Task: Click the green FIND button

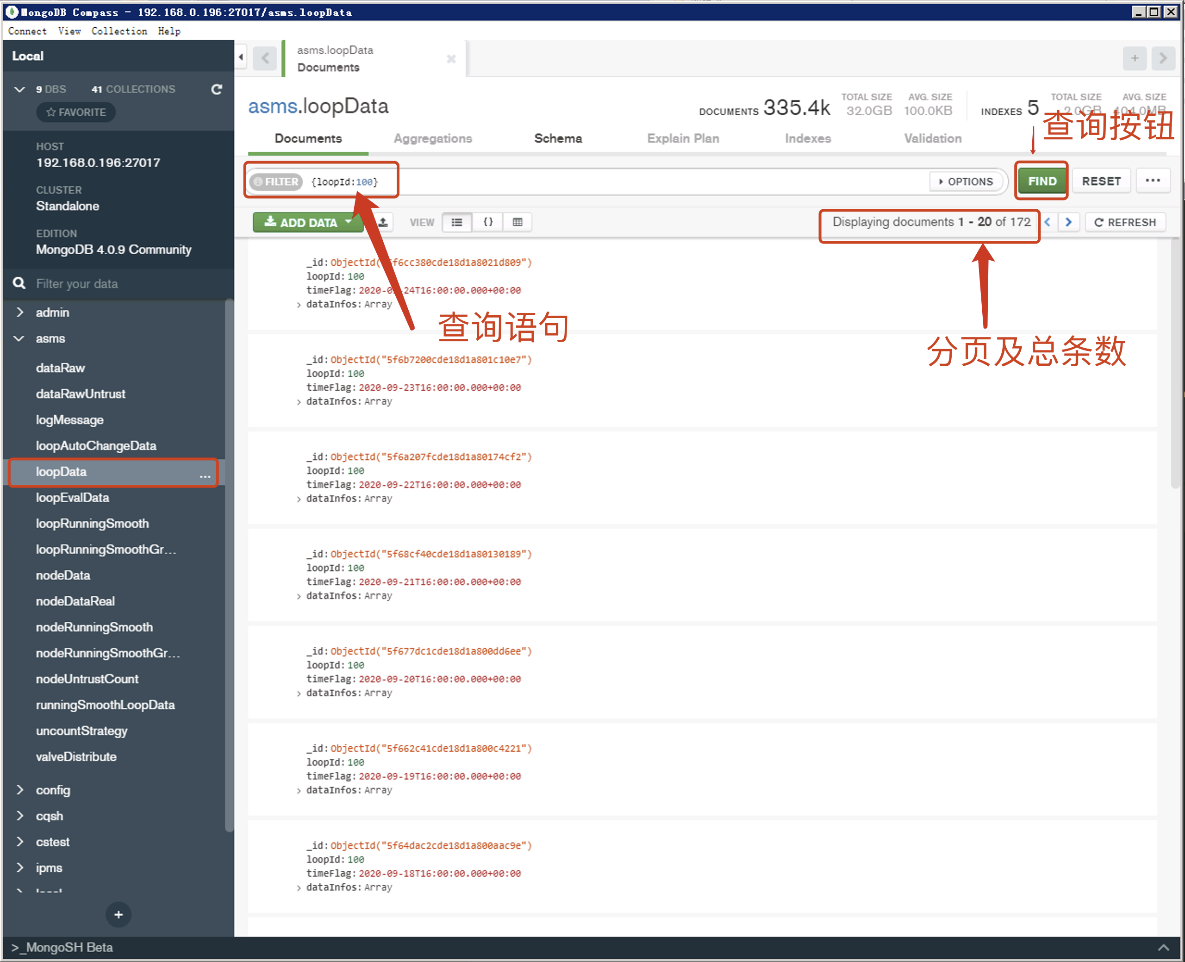Action: click(1042, 181)
